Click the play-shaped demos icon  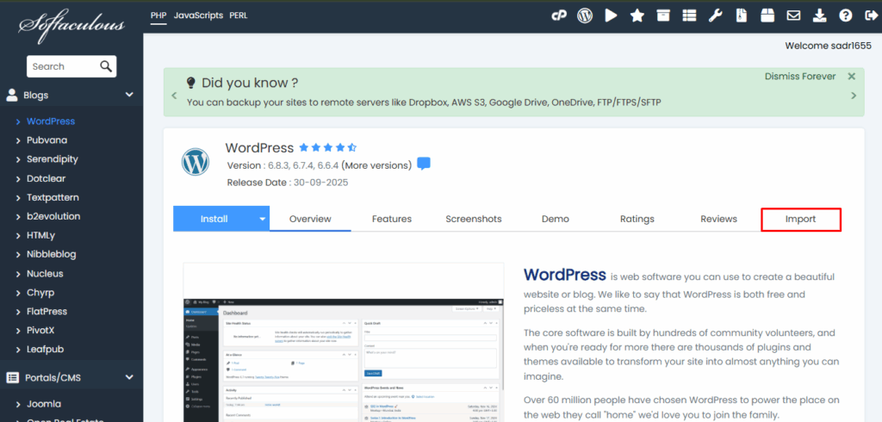[x=611, y=16]
